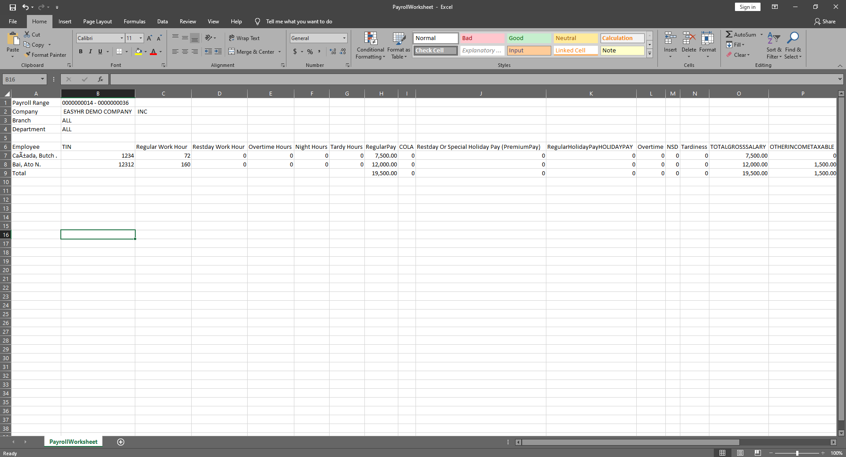The image size is (846, 457).
Task: Open Conditional Formatting menu
Action: (371, 45)
